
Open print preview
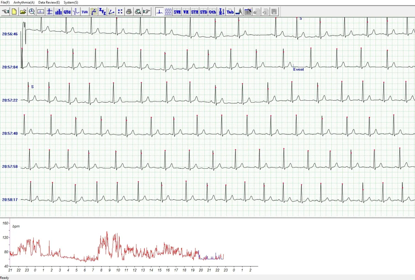click(137, 12)
